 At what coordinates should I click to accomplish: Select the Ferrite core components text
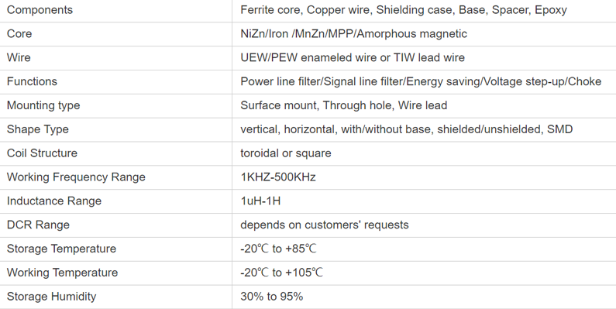tap(404, 10)
